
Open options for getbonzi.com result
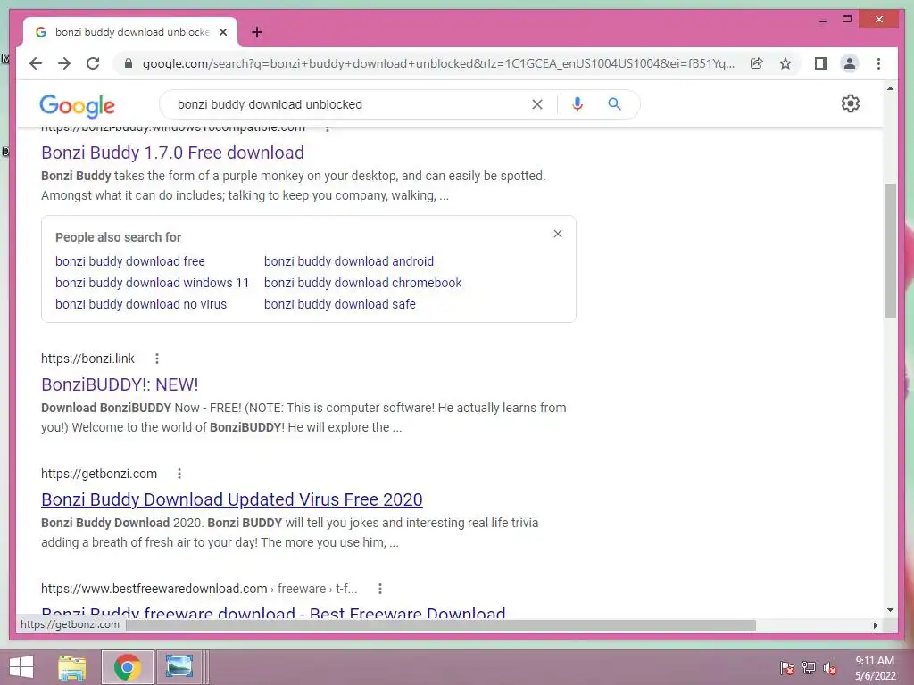click(179, 474)
